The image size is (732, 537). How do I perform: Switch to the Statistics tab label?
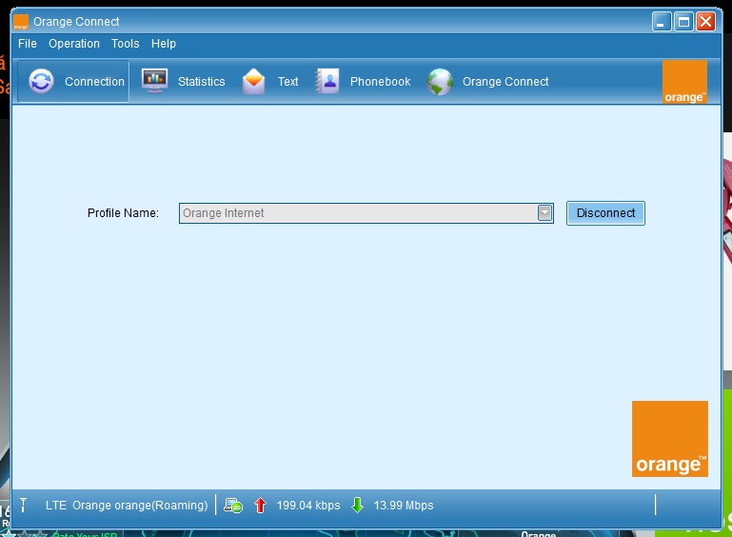tap(201, 82)
